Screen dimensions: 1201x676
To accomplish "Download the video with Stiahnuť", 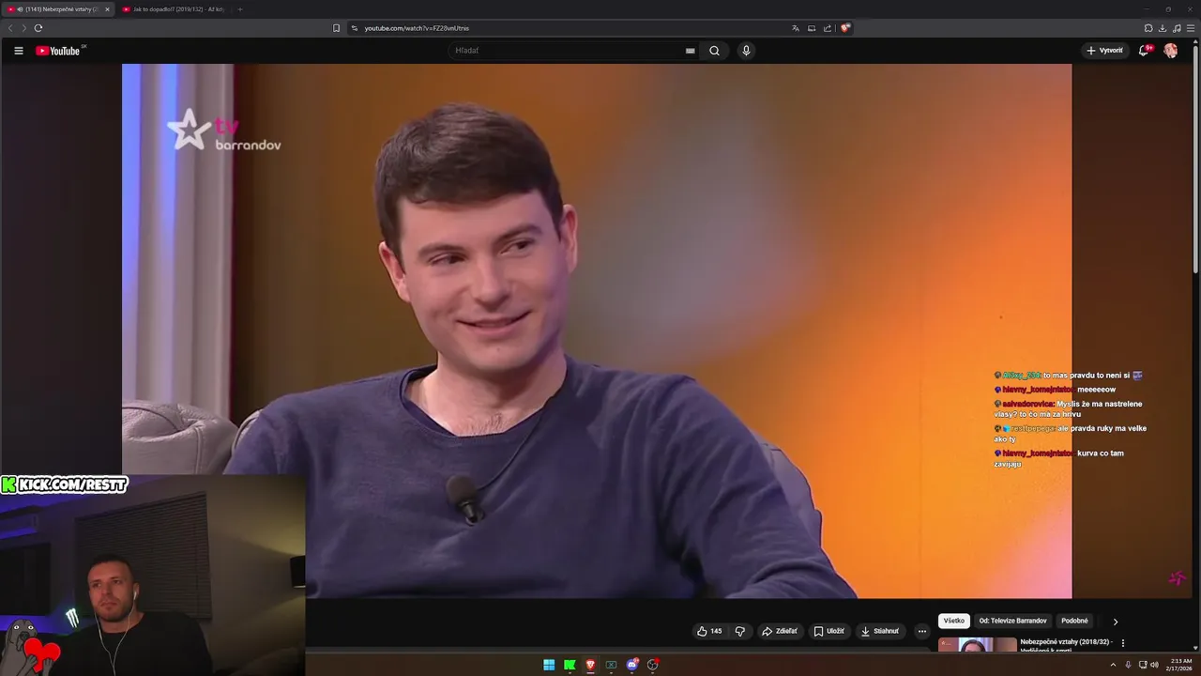I will (x=880, y=631).
